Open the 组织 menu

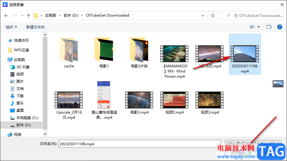(11, 27)
